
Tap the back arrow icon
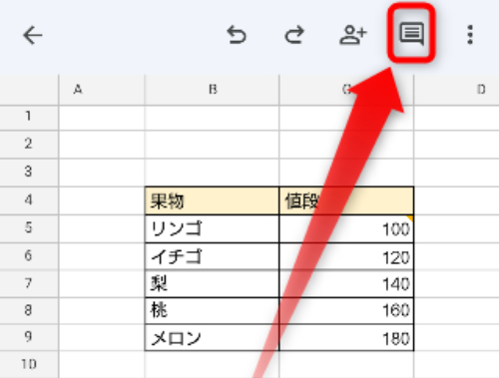click(33, 35)
